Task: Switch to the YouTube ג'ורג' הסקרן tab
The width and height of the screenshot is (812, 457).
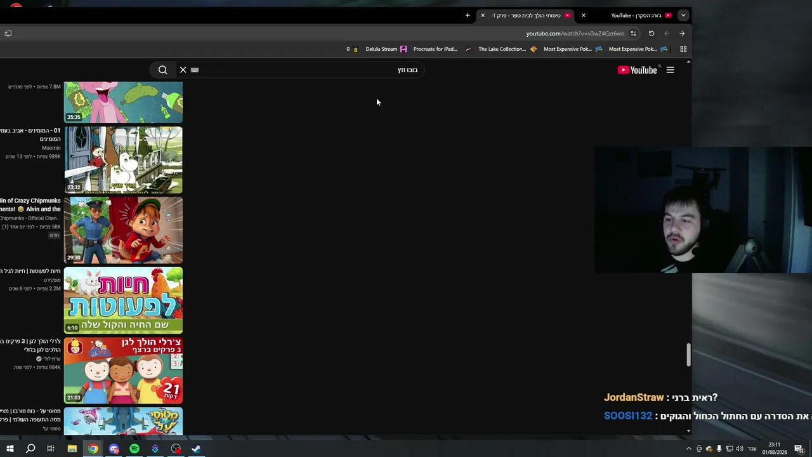Action: tap(636, 15)
